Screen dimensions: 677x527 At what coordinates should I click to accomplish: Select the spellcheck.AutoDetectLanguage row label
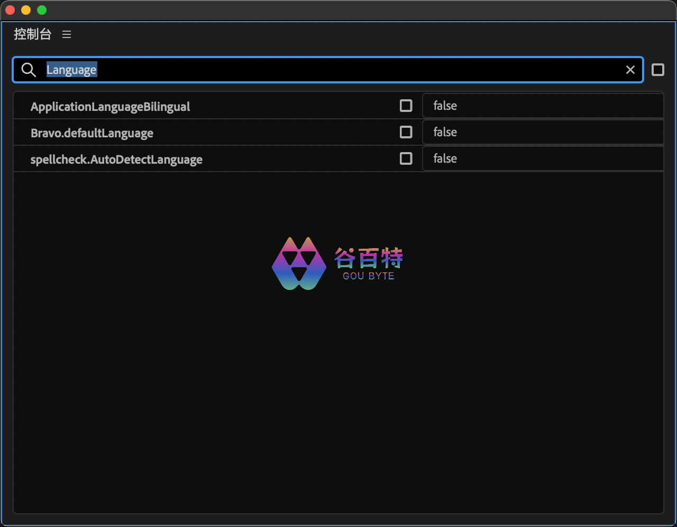(116, 159)
